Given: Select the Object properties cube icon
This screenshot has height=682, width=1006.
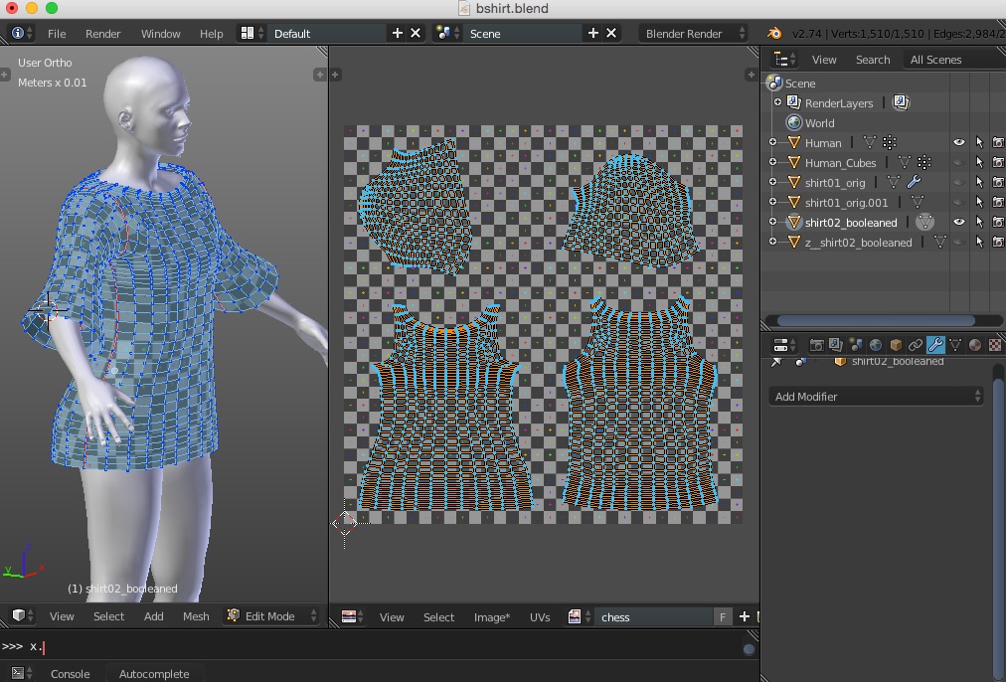Looking at the screenshot, I should [x=896, y=345].
